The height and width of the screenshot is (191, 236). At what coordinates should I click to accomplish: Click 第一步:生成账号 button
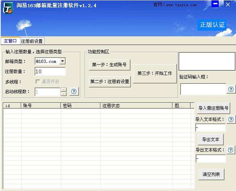pyautogui.click(x=110, y=65)
